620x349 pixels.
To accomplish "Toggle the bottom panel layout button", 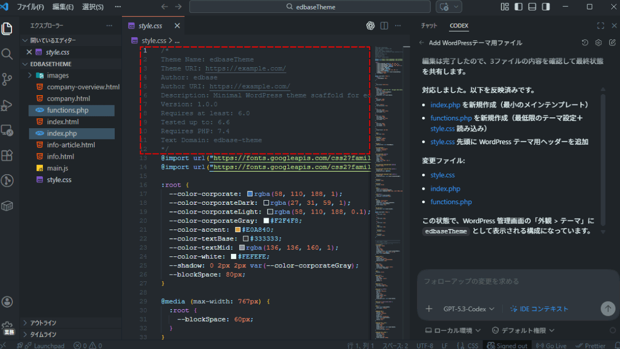I will point(532,7).
